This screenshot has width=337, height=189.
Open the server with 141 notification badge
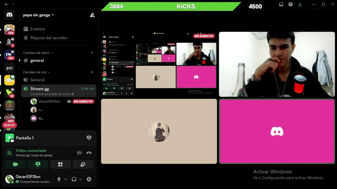click(9, 55)
